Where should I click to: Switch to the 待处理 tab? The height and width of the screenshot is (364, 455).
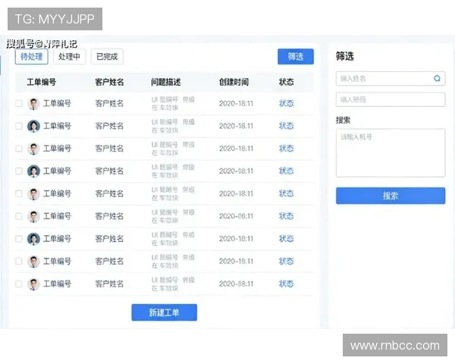coord(32,57)
